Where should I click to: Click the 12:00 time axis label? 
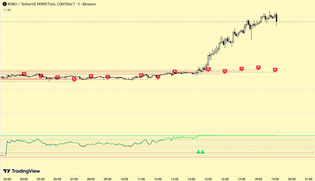coord(158,179)
